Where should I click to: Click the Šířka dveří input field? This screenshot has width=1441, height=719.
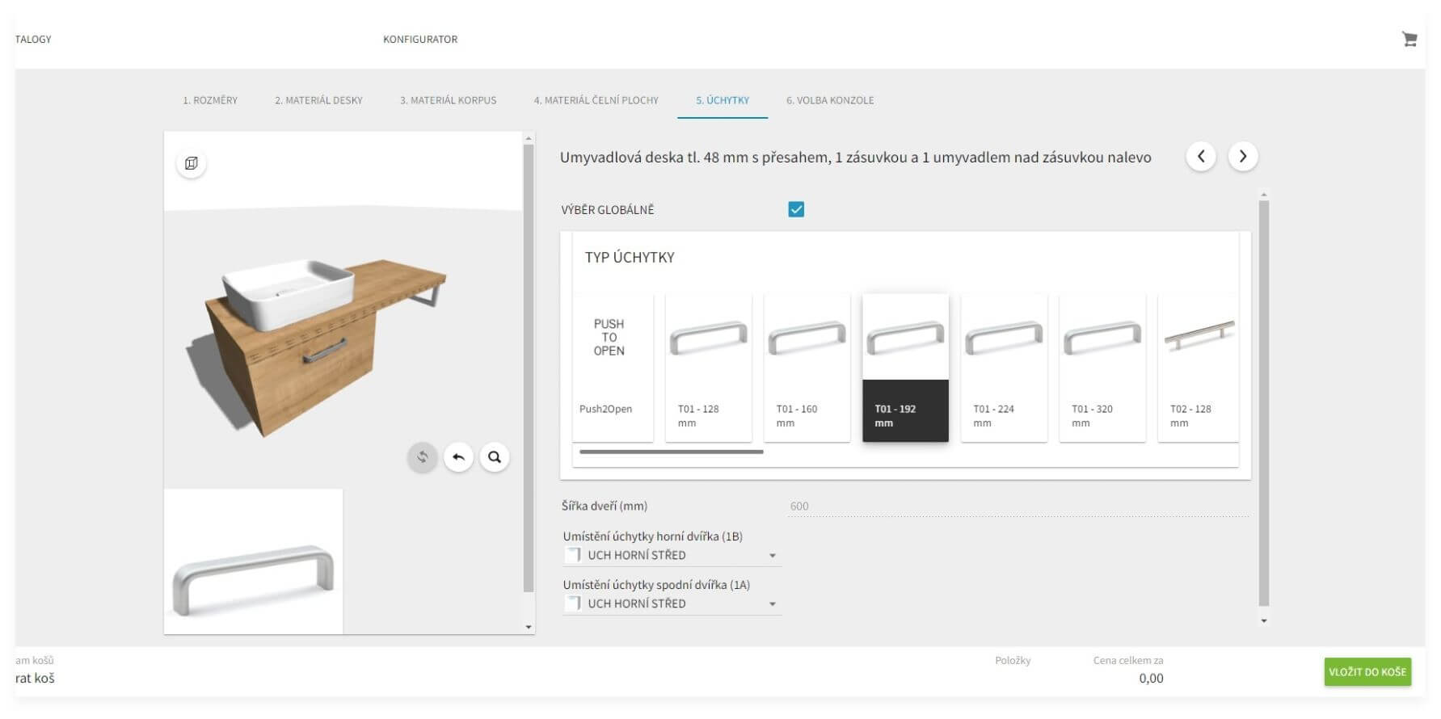(1017, 507)
